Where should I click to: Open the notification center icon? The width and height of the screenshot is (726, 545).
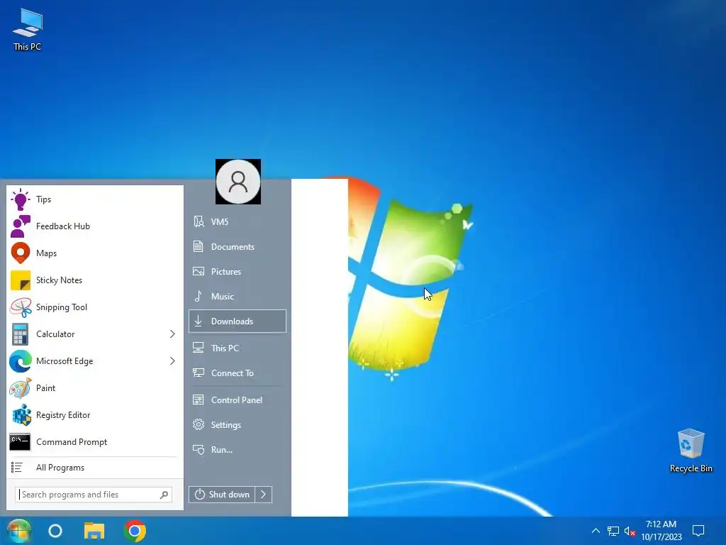[x=698, y=531]
